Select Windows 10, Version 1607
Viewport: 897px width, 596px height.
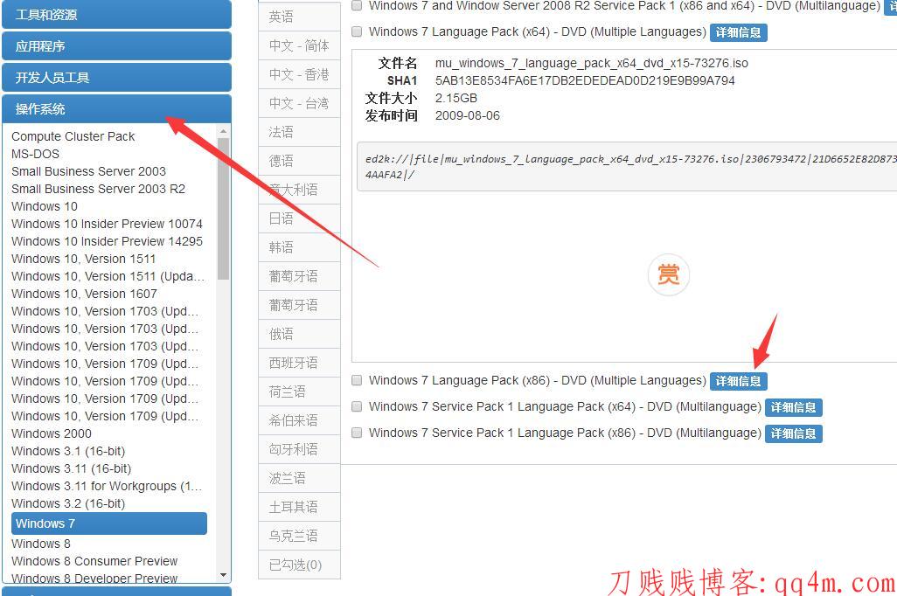(x=84, y=294)
